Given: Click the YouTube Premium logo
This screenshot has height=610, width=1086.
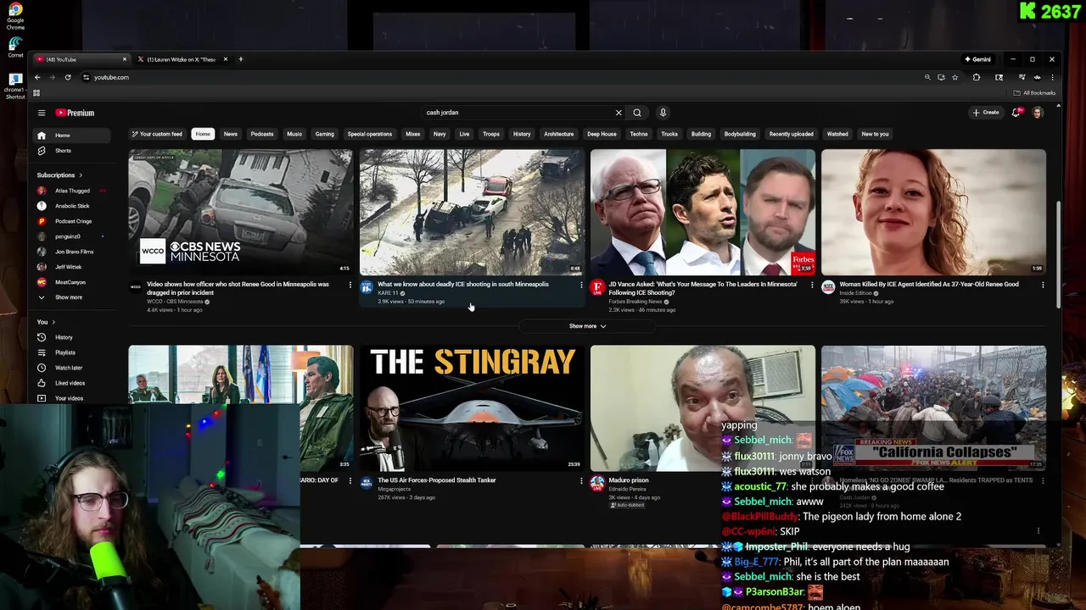Looking at the screenshot, I should 76,113.
